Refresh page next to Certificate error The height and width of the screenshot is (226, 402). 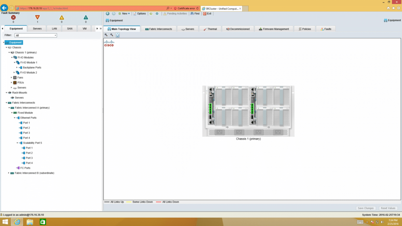[198, 8]
